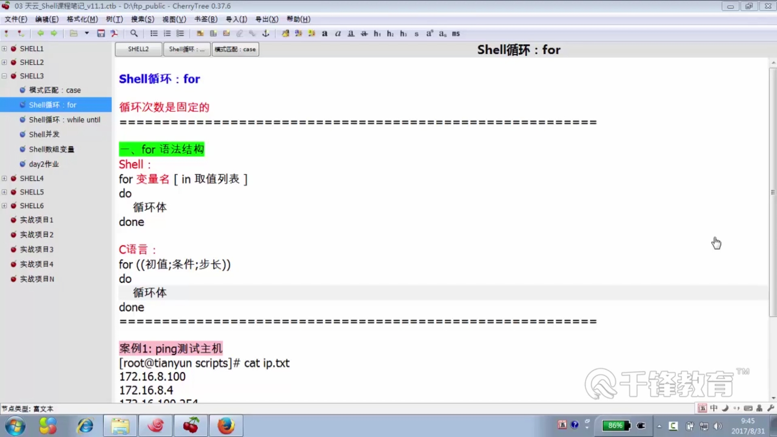Export node to PDF icon
This screenshot has height=437, width=777.
tap(115, 34)
